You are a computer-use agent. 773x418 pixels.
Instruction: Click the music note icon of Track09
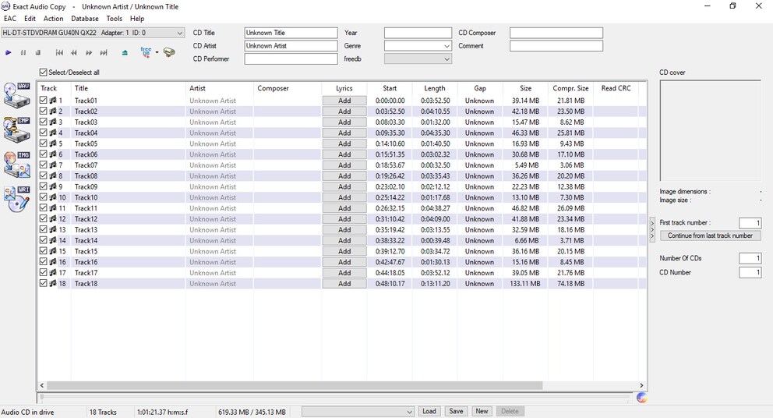point(53,186)
